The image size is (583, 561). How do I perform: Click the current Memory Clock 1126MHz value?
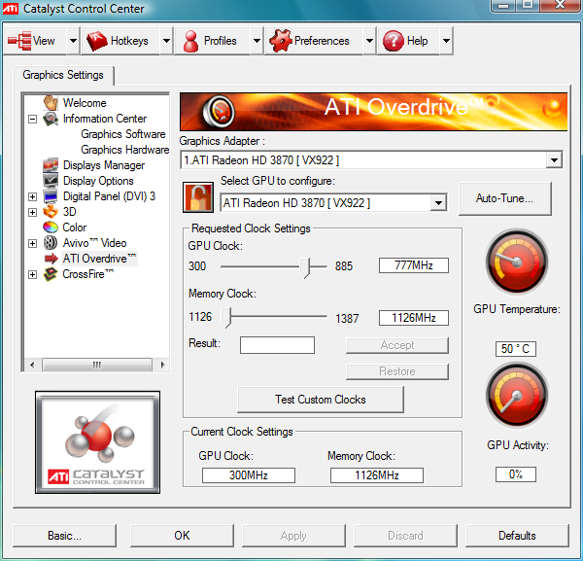pos(377,475)
